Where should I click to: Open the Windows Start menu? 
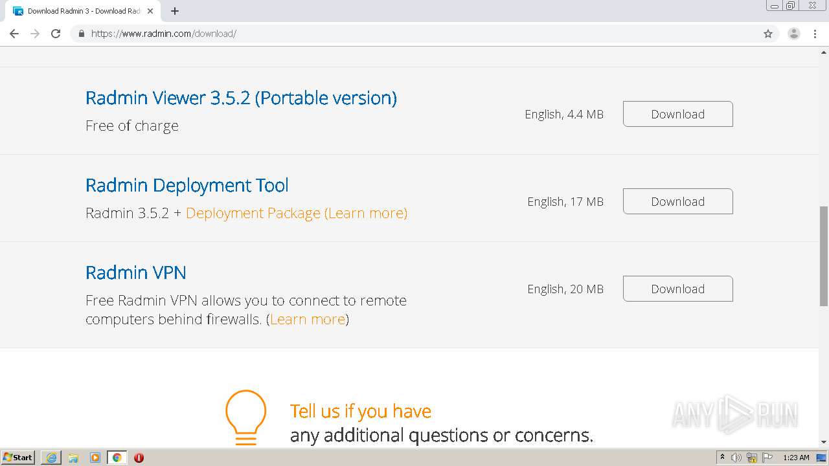tap(18, 458)
